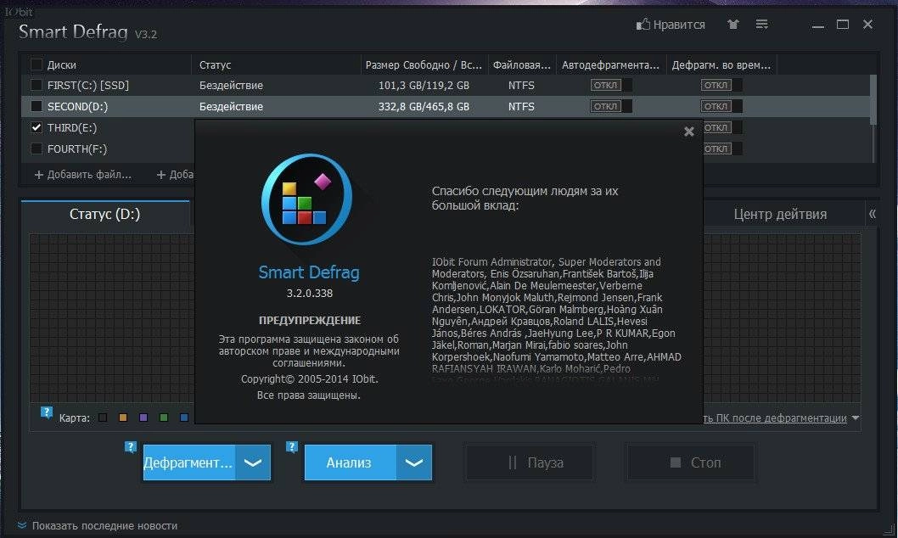Click help icon beside Анализ button
This screenshot has width=898, height=538.
pos(292,446)
